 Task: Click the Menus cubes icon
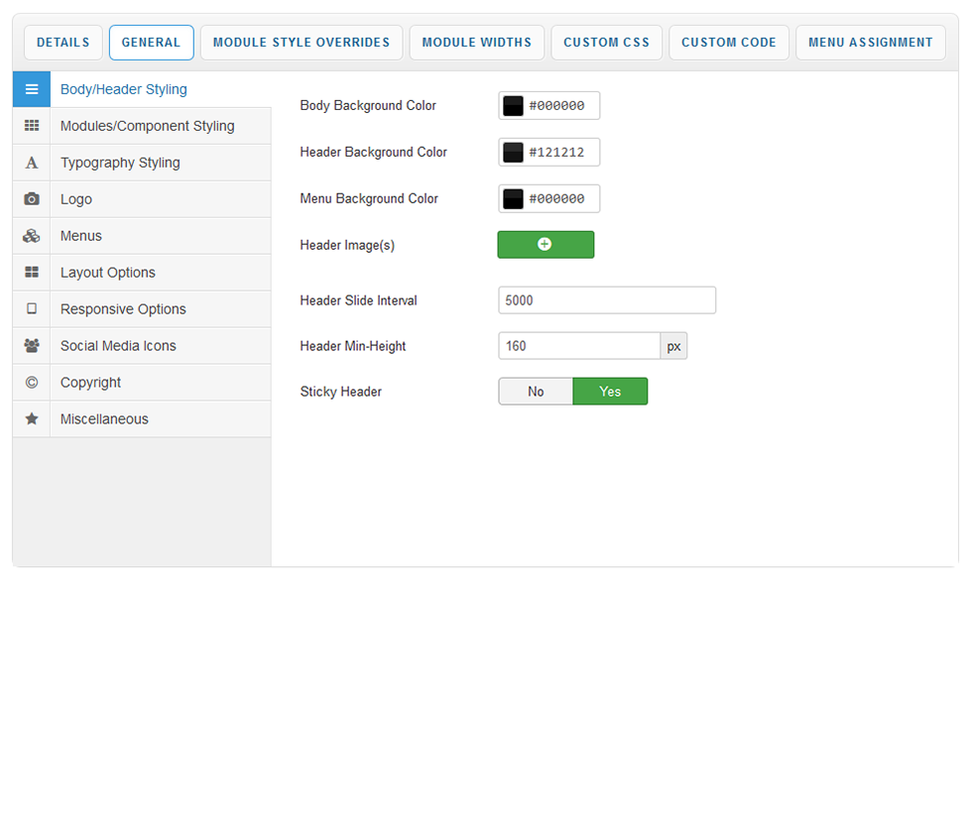(x=32, y=236)
